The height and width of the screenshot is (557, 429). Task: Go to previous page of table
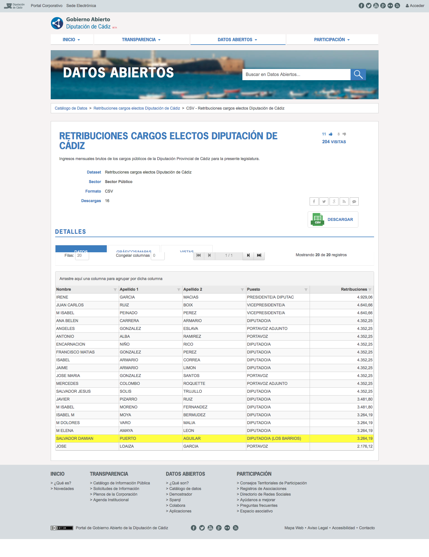tap(209, 255)
